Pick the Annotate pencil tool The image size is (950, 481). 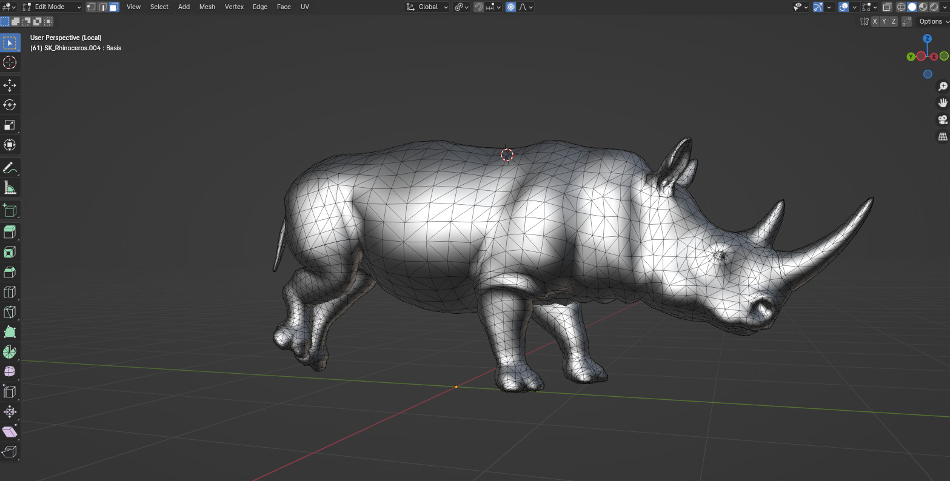click(x=10, y=168)
